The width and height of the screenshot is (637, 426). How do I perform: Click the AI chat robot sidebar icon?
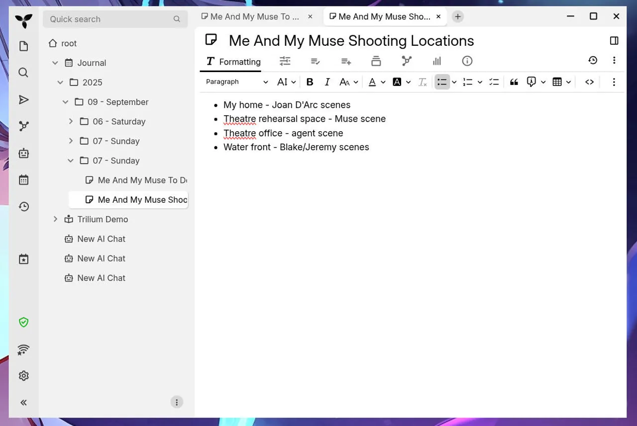[x=23, y=153]
